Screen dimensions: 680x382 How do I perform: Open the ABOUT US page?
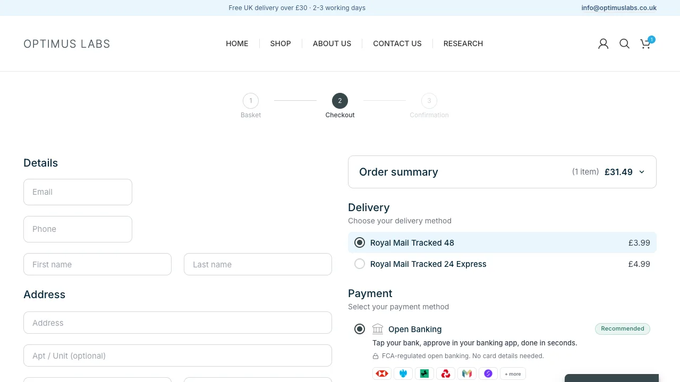click(332, 44)
